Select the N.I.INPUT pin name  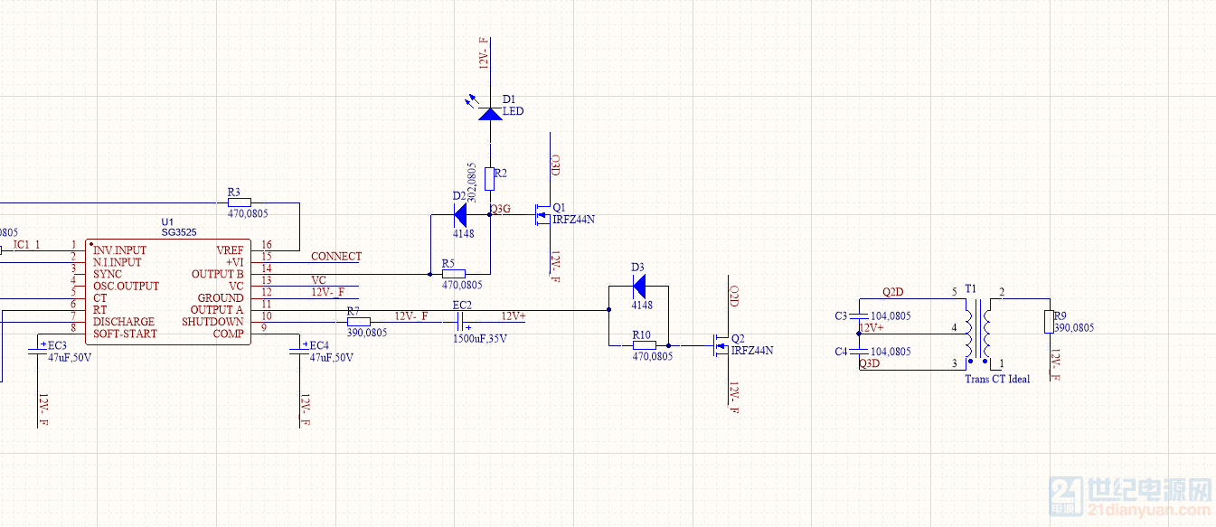pos(118,262)
